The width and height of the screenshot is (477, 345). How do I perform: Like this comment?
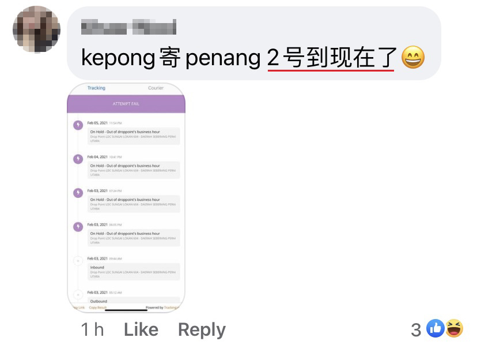[141, 329]
